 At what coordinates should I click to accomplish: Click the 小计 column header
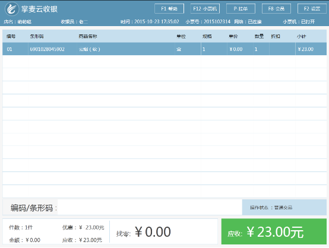pos(301,36)
